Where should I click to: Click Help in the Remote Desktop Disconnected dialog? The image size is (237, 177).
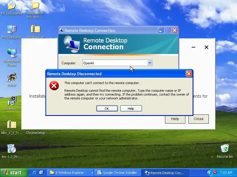click(131, 109)
